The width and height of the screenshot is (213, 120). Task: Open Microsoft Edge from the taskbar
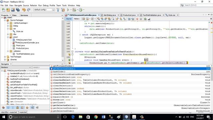click(73, 117)
